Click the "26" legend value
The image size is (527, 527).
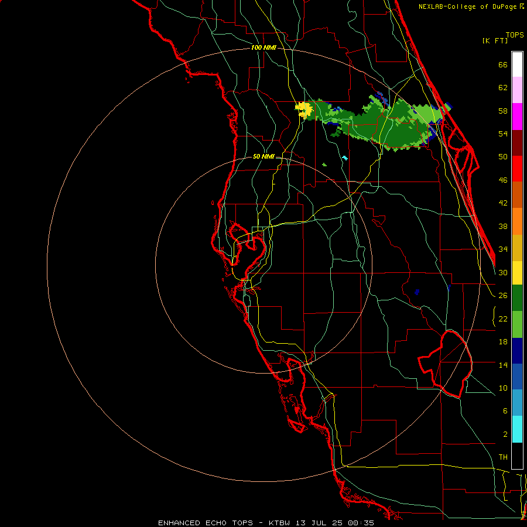[x=503, y=296]
